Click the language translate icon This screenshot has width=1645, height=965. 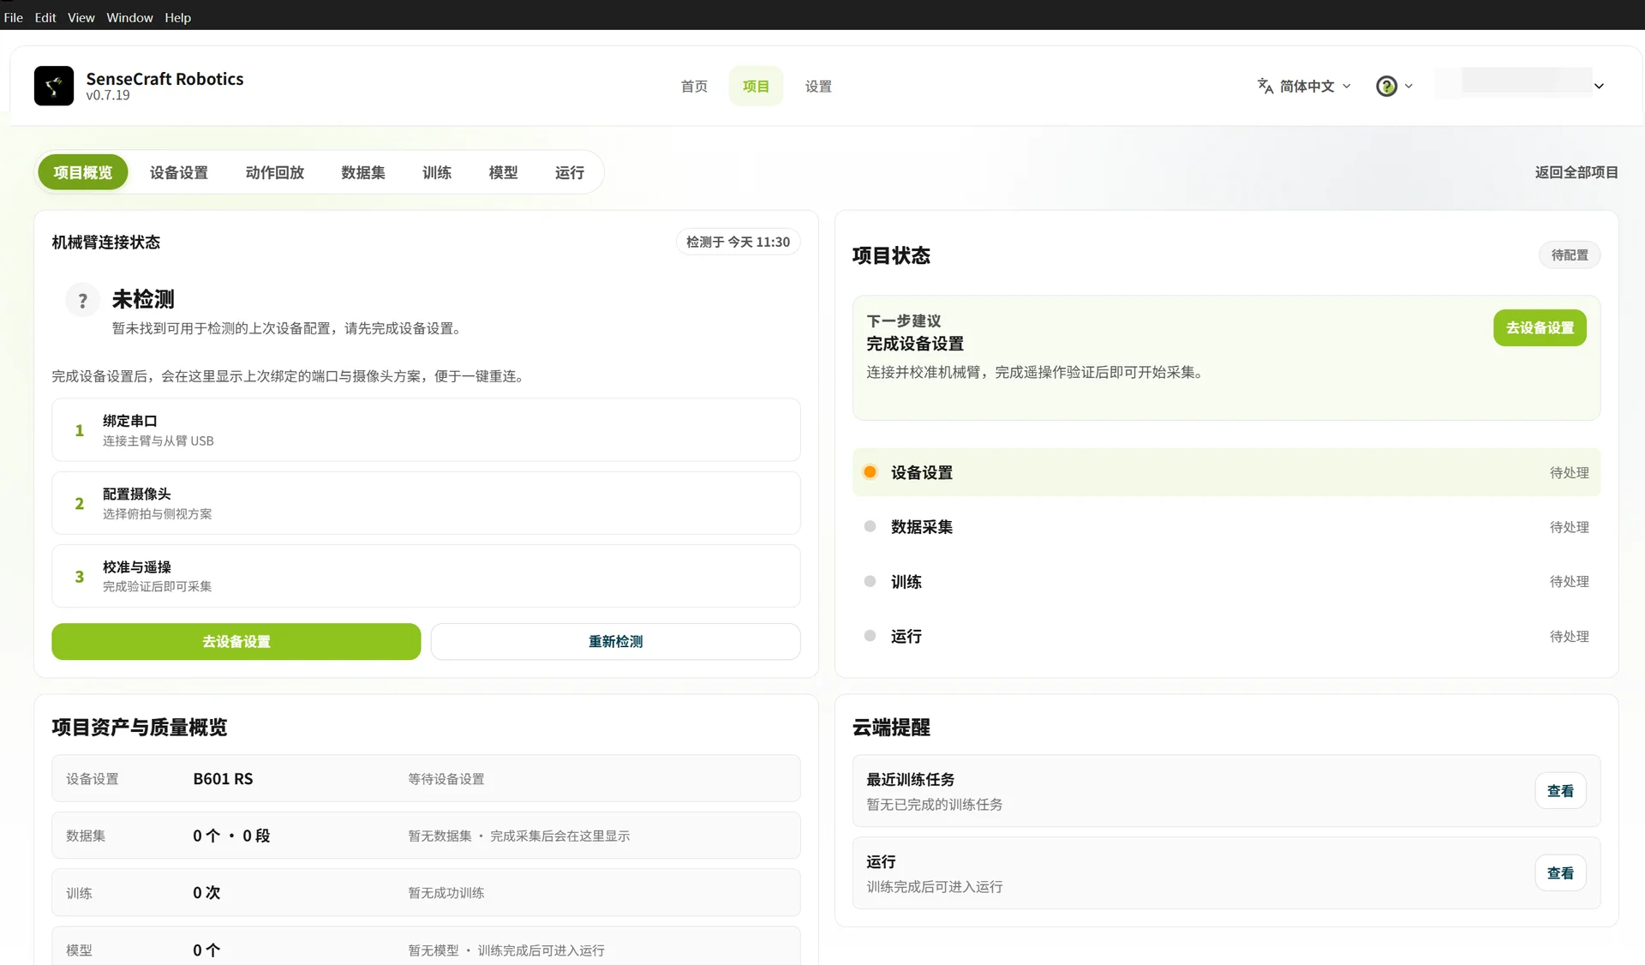(x=1265, y=86)
